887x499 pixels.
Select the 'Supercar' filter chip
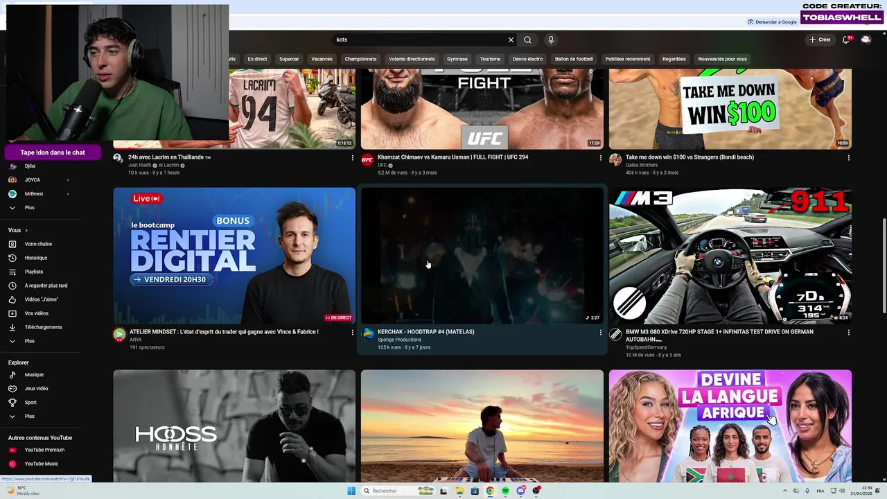pos(289,59)
